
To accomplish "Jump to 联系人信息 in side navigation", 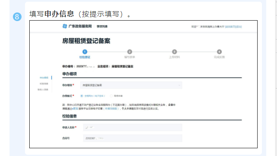I will pyautogui.click(x=43, y=89).
